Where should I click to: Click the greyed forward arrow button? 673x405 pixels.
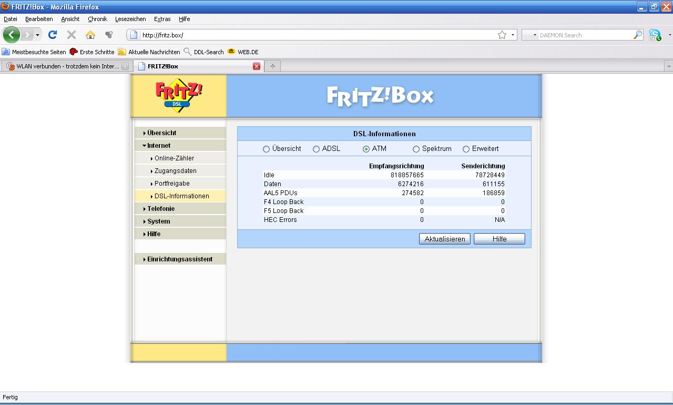pyautogui.click(x=27, y=35)
